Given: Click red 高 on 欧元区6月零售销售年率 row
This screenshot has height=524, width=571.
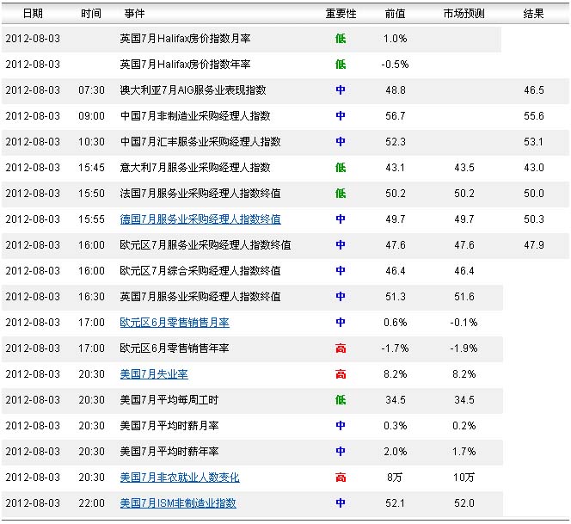Looking at the screenshot, I should point(341,348).
